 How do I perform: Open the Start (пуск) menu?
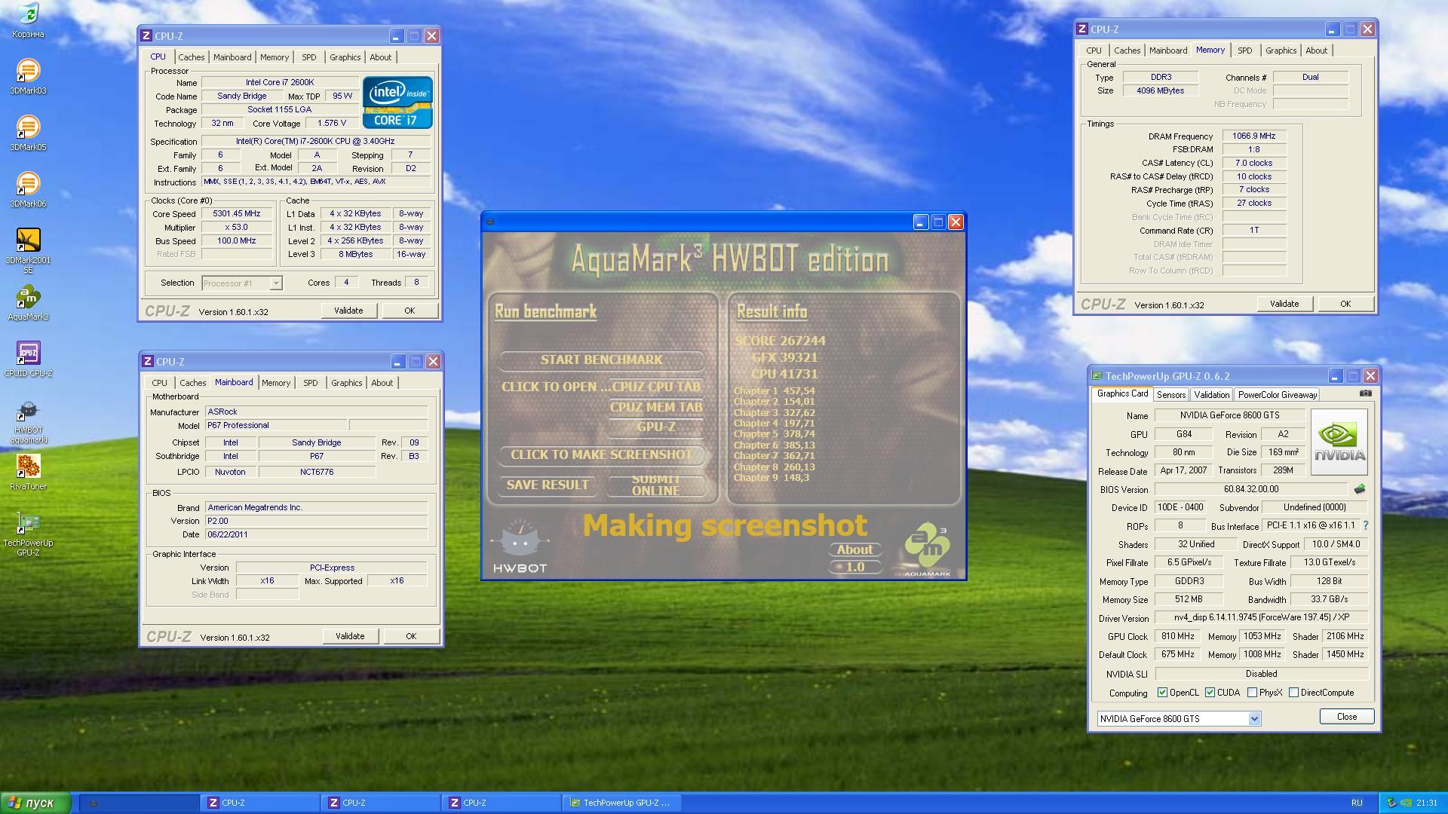(x=36, y=803)
